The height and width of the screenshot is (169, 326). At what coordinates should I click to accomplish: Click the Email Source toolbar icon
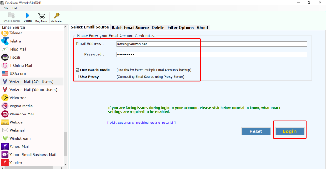click(x=12, y=16)
